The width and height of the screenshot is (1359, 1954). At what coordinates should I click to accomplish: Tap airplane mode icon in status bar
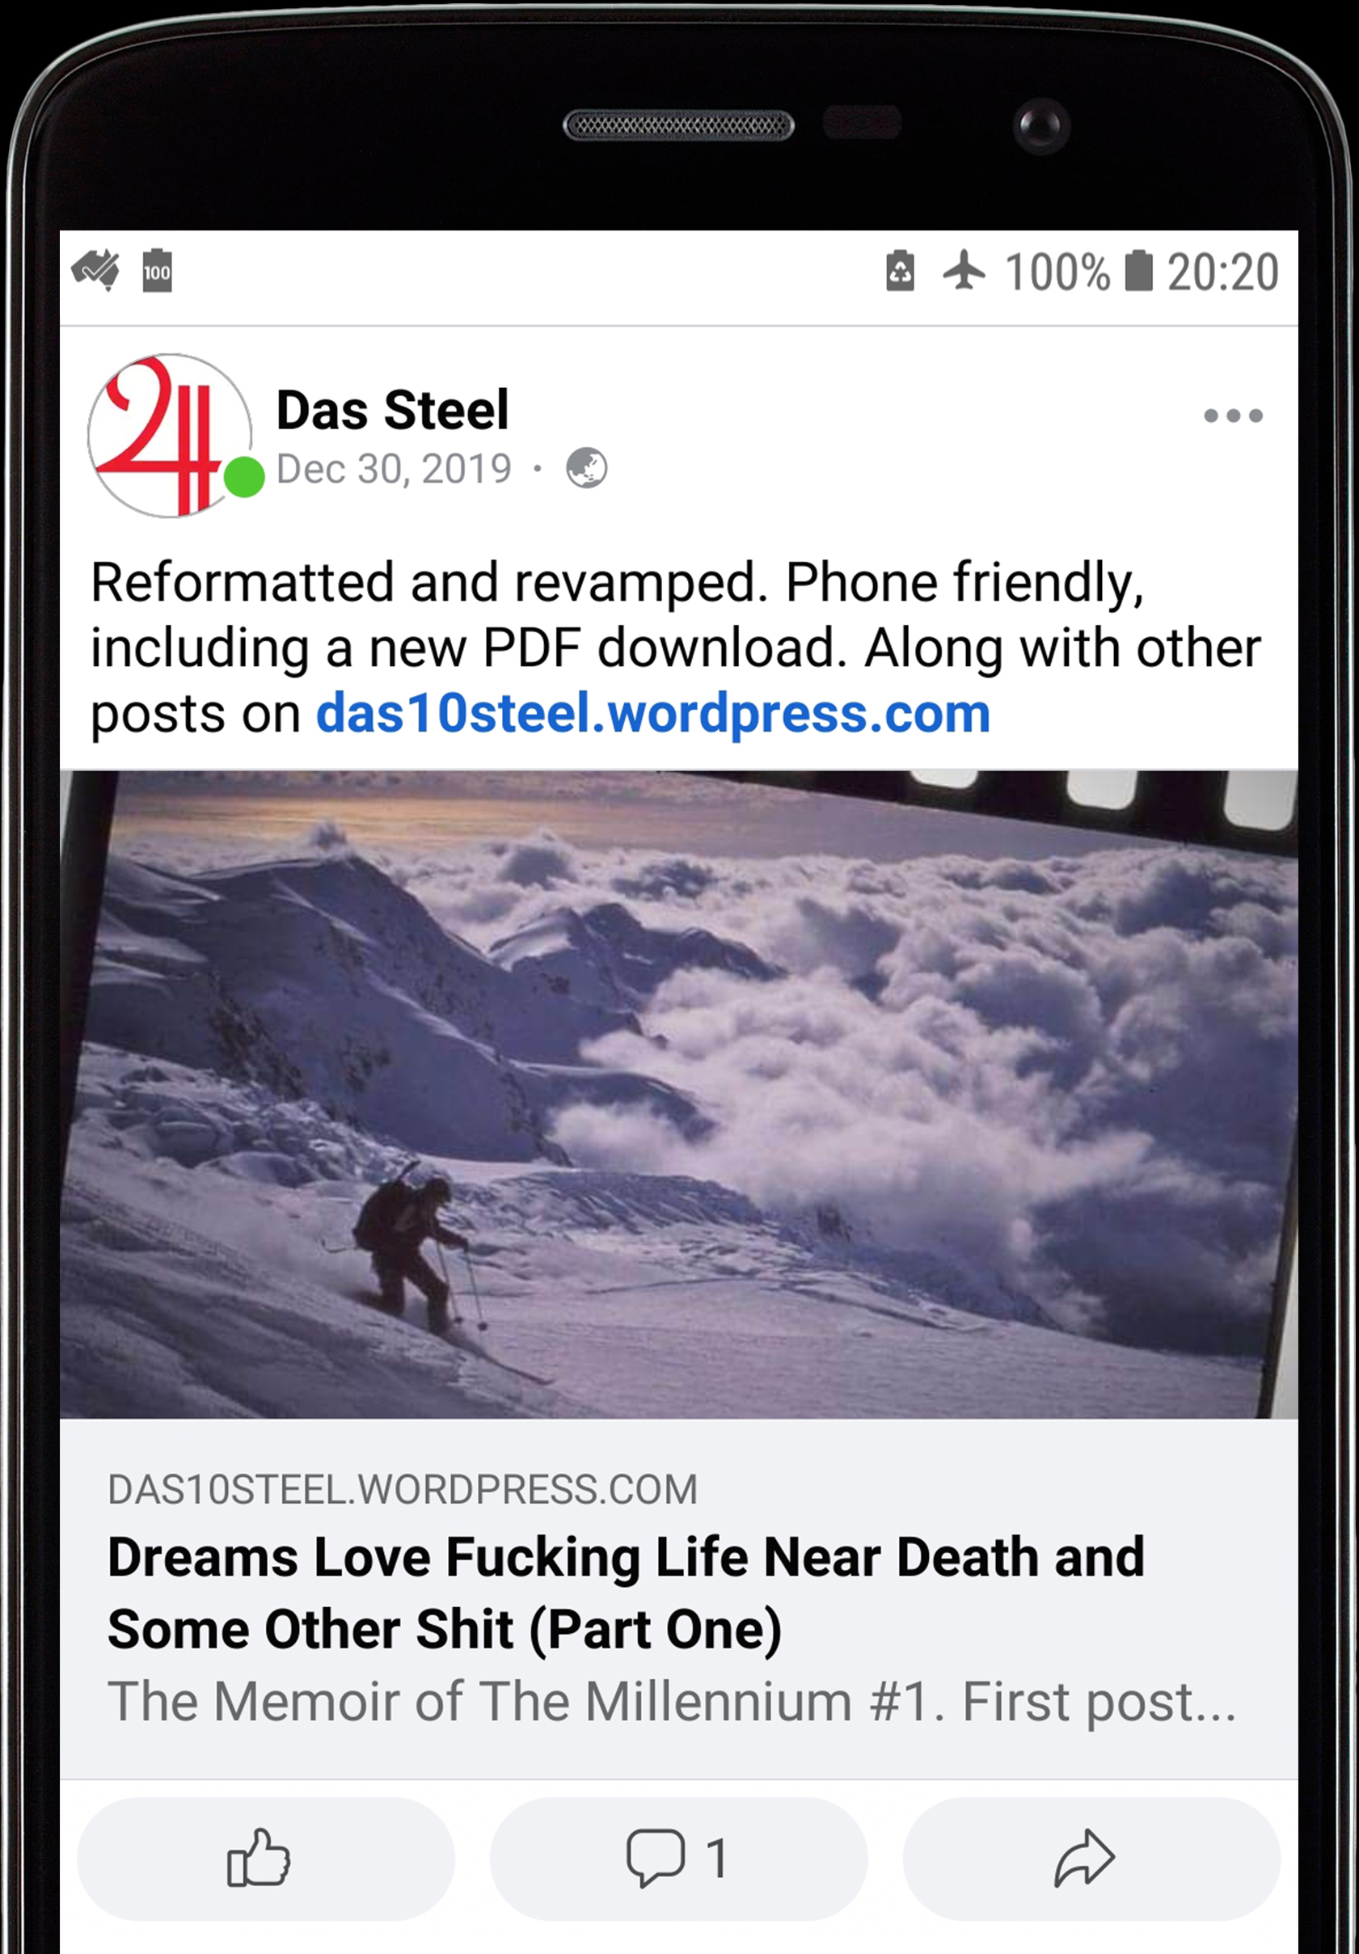[964, 272]
